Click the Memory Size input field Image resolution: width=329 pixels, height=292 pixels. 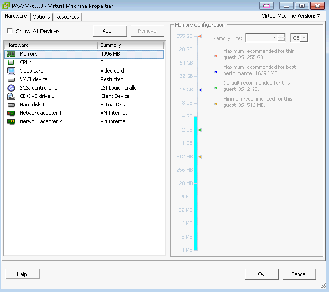coord(262,38)
